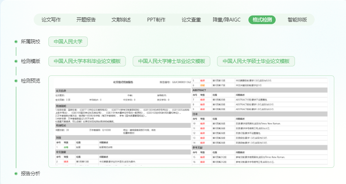Click the 检测预览 step label
The image size is (346, 184).
31,81
